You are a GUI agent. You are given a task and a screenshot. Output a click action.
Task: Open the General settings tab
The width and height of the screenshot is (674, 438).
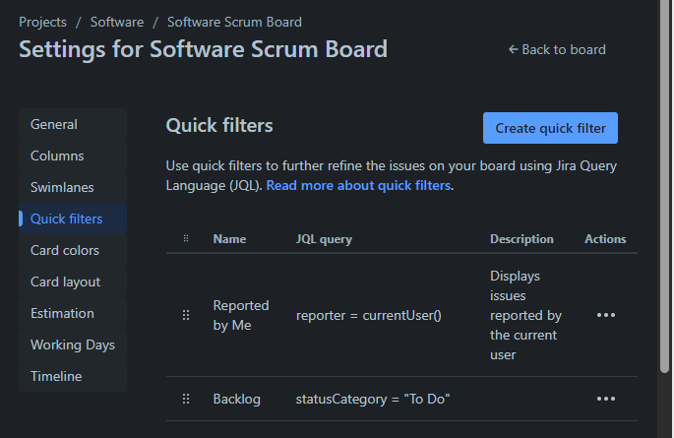(73, 124)
